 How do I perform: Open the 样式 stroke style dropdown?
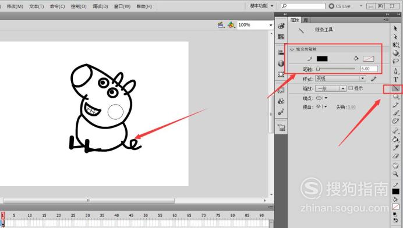340,79
